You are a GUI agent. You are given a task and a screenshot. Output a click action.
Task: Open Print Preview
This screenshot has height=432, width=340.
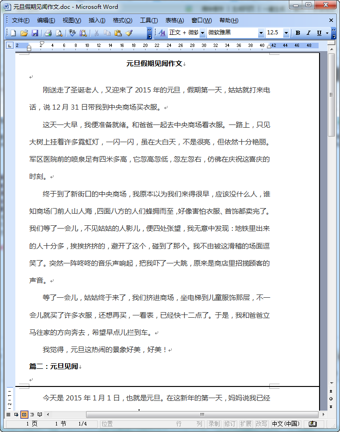pos(59,33)
